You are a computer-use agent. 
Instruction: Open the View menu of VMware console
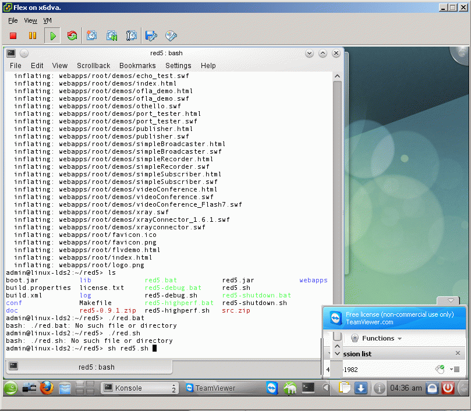(x=30, y=20)
